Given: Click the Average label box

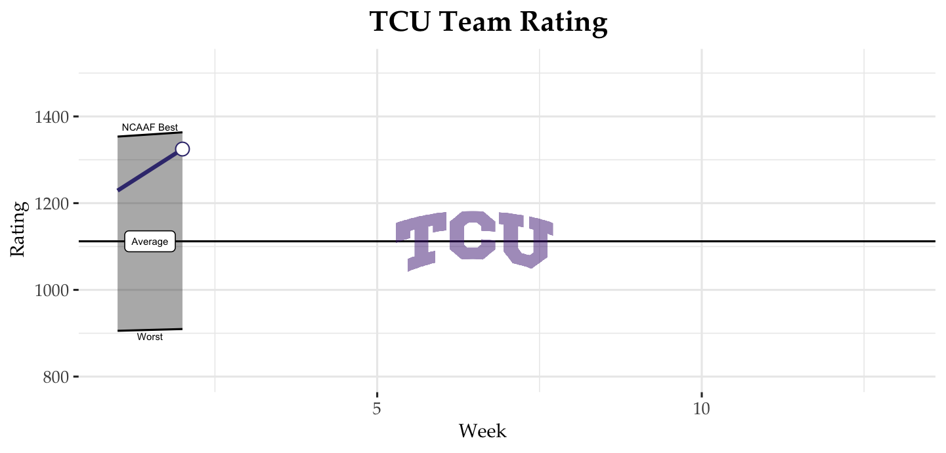Looking at the screenshot, I should pyautogui.click(x=150, y=242).
